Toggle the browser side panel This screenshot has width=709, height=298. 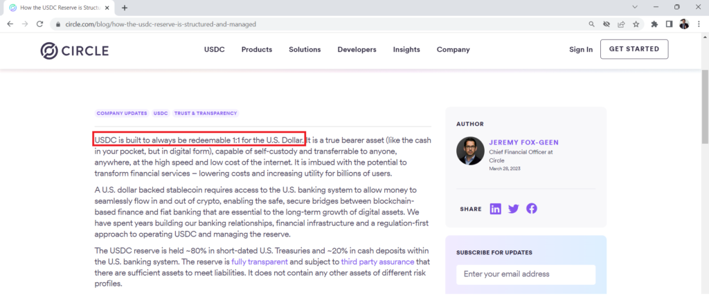point(669,24)
